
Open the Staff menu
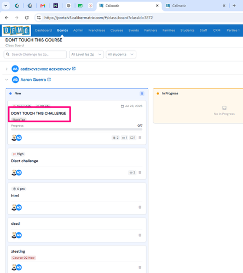203,30
